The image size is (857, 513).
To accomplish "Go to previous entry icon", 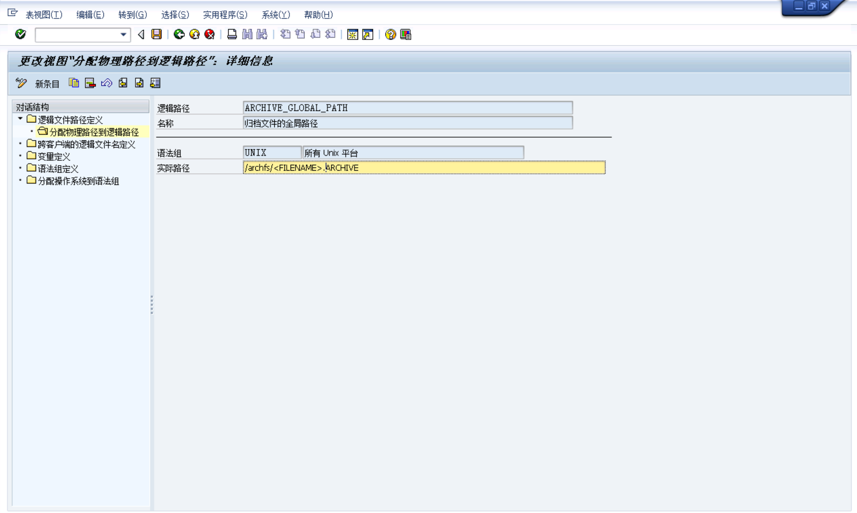I will 123,83.
